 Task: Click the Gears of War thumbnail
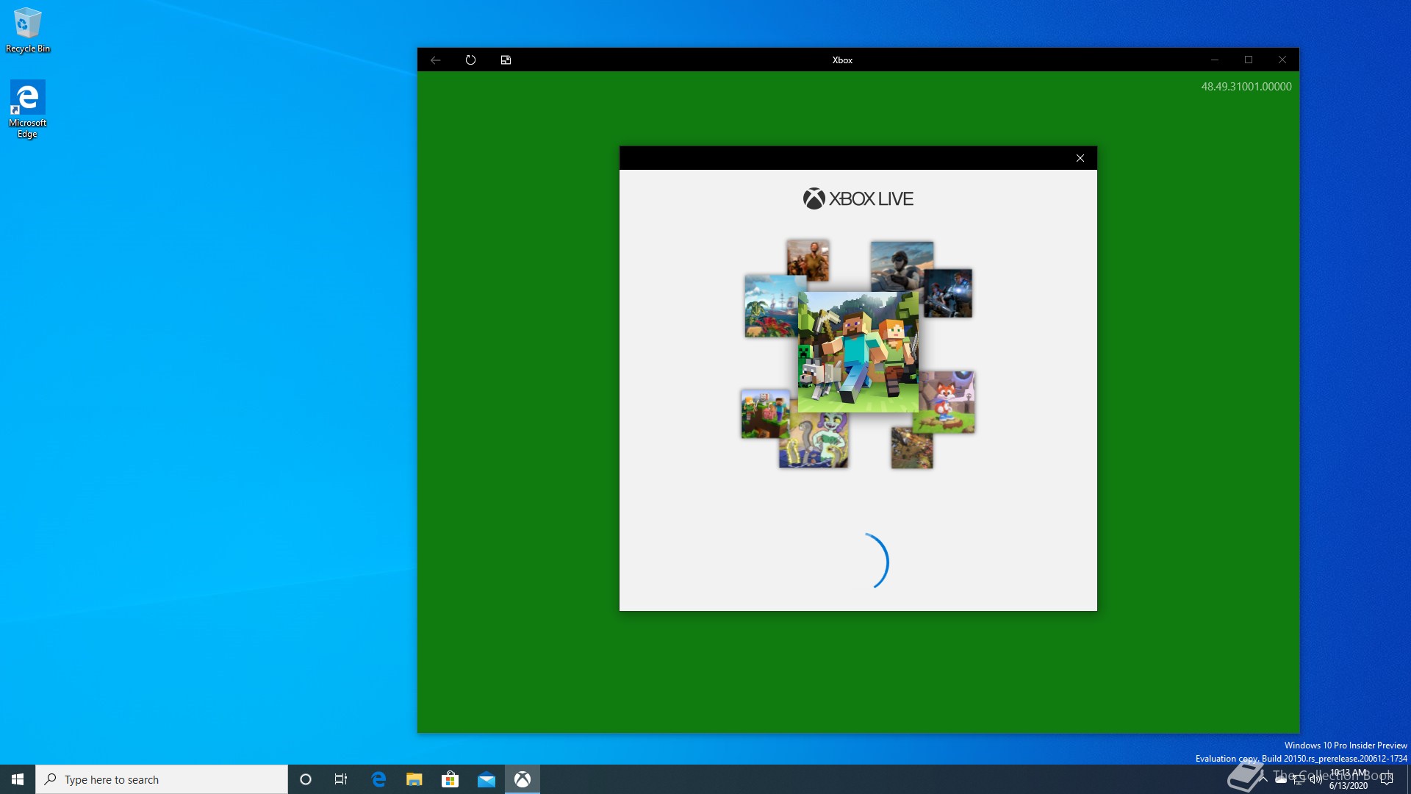tap(948, 293)
